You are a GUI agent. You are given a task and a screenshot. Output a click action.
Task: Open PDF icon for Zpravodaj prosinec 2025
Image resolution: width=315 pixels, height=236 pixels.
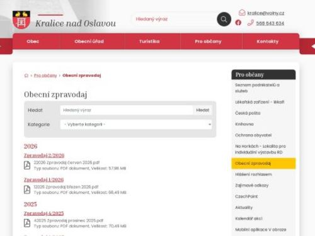click(27, 223)
